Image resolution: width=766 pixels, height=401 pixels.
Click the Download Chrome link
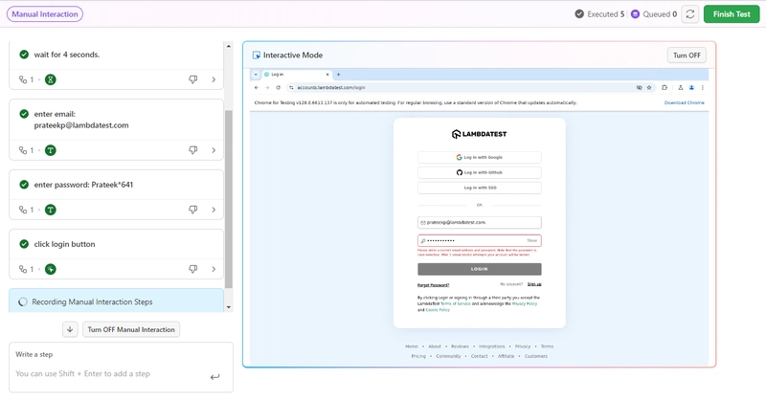[684, 103]
